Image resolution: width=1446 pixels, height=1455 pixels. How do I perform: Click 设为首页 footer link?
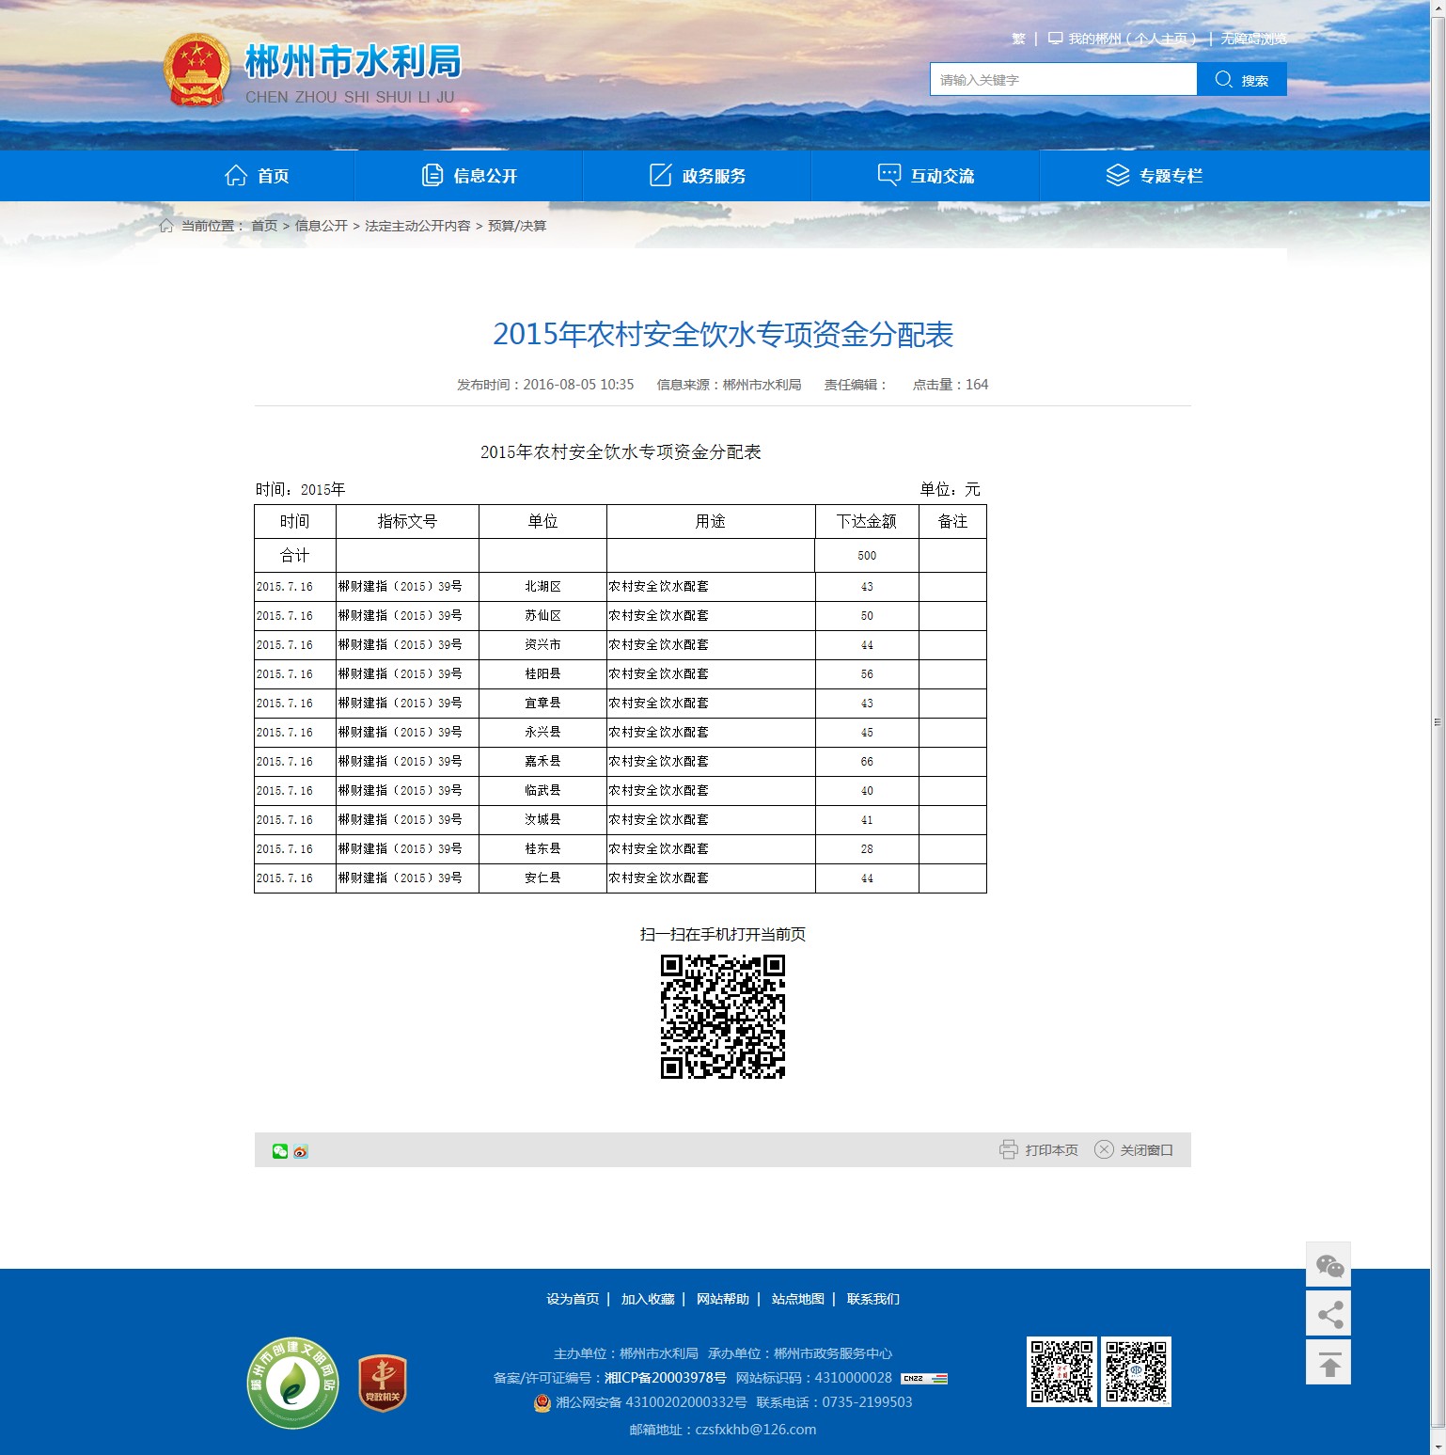(x=573, y=1299)
